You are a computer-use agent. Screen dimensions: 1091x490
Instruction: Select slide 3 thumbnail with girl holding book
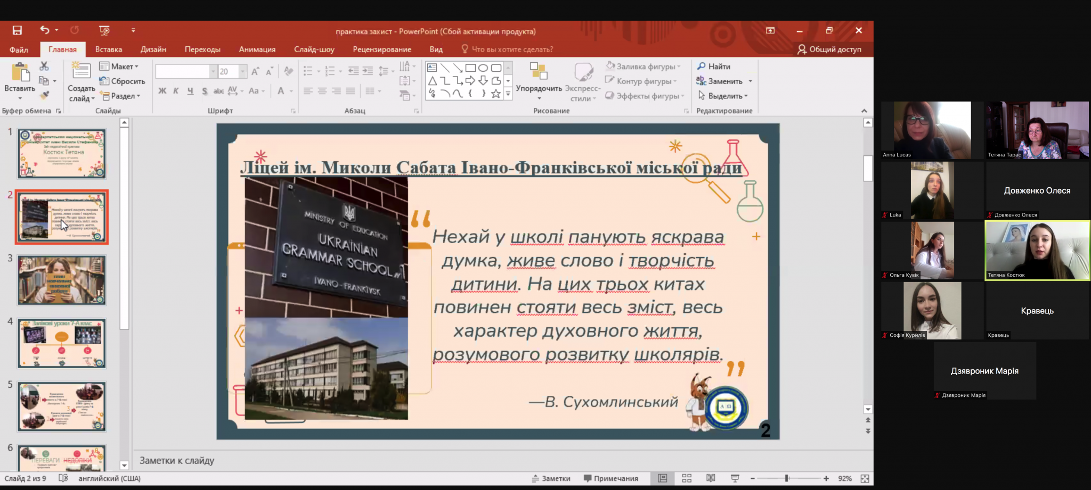point(62,280)
